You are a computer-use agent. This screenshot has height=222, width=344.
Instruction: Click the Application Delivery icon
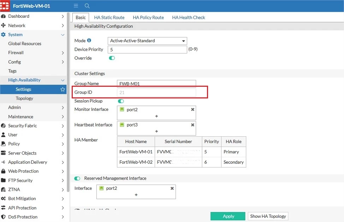(3, 162)
